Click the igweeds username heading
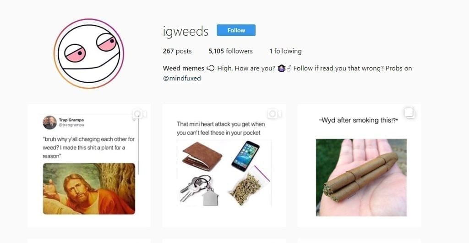This screenshot has width=469, height=243. click(x=186, y=32)
